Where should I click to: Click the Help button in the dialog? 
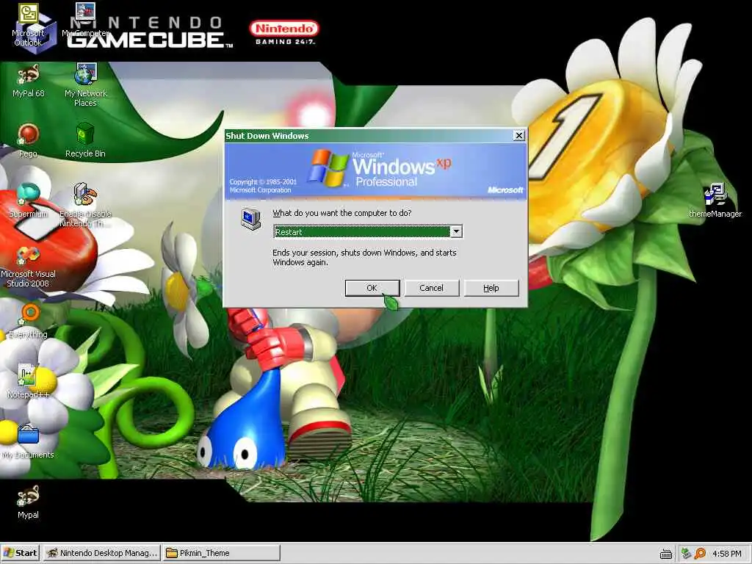coord(491,288)
